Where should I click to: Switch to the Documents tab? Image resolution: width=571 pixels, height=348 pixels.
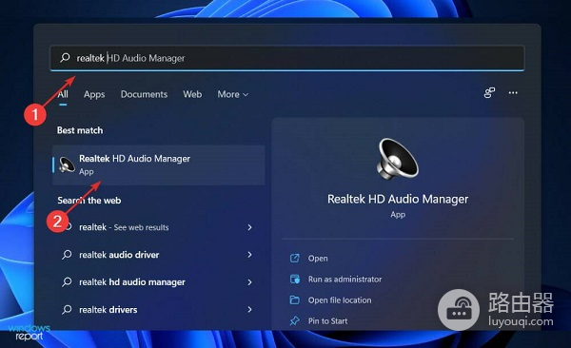[x=144, y=94]
